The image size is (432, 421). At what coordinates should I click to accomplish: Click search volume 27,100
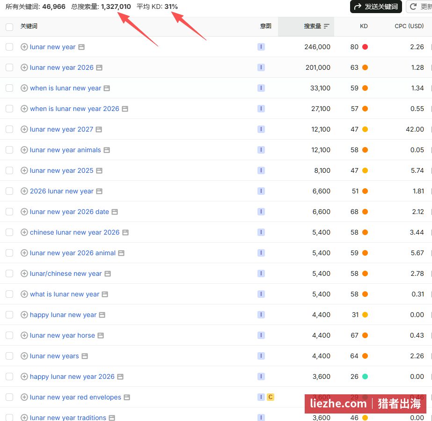coord(321,109)
